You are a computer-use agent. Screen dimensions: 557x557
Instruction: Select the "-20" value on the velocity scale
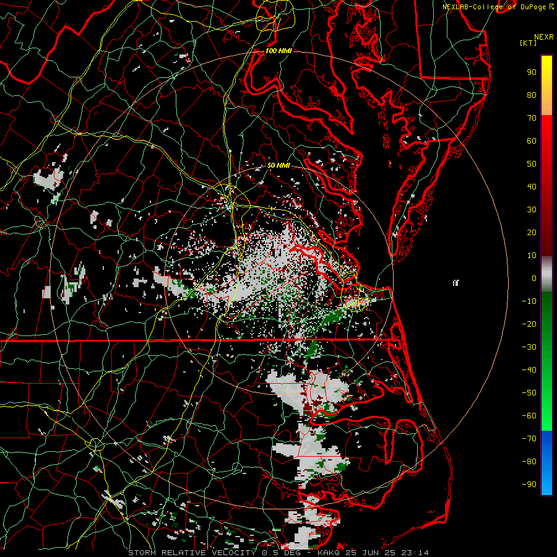click(x=529, y=324)
